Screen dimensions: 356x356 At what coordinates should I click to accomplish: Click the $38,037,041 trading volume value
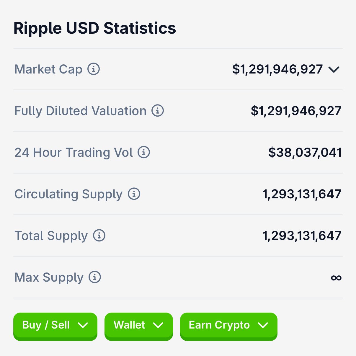(305, 153)
